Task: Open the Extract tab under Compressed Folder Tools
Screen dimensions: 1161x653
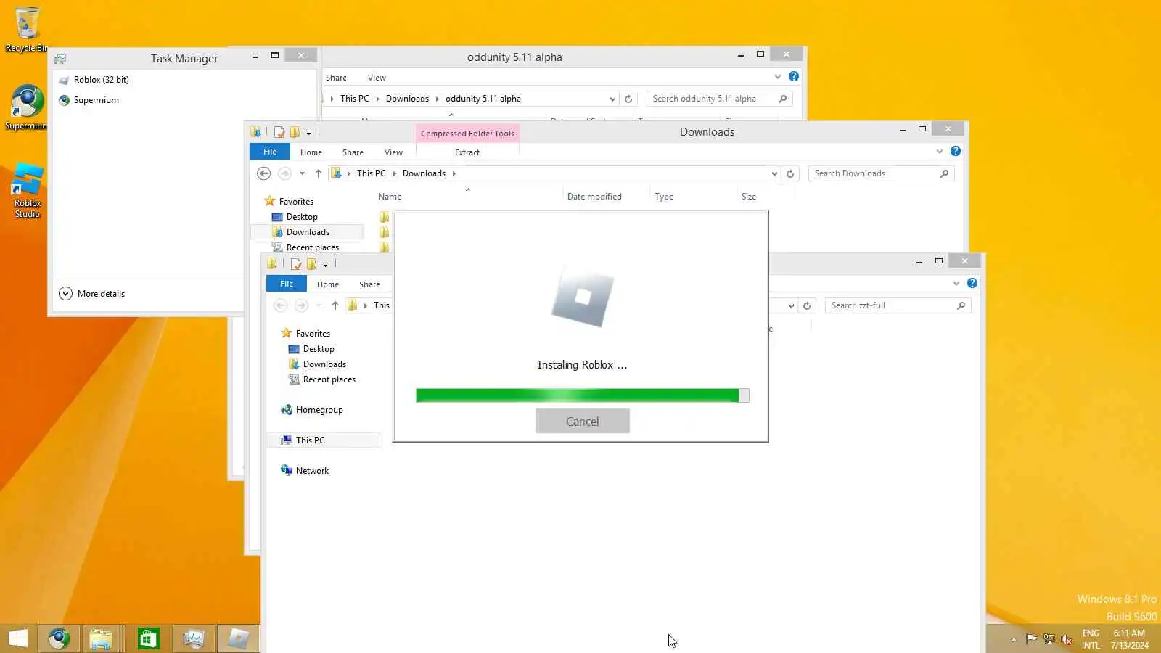Action: click(467, 152)
